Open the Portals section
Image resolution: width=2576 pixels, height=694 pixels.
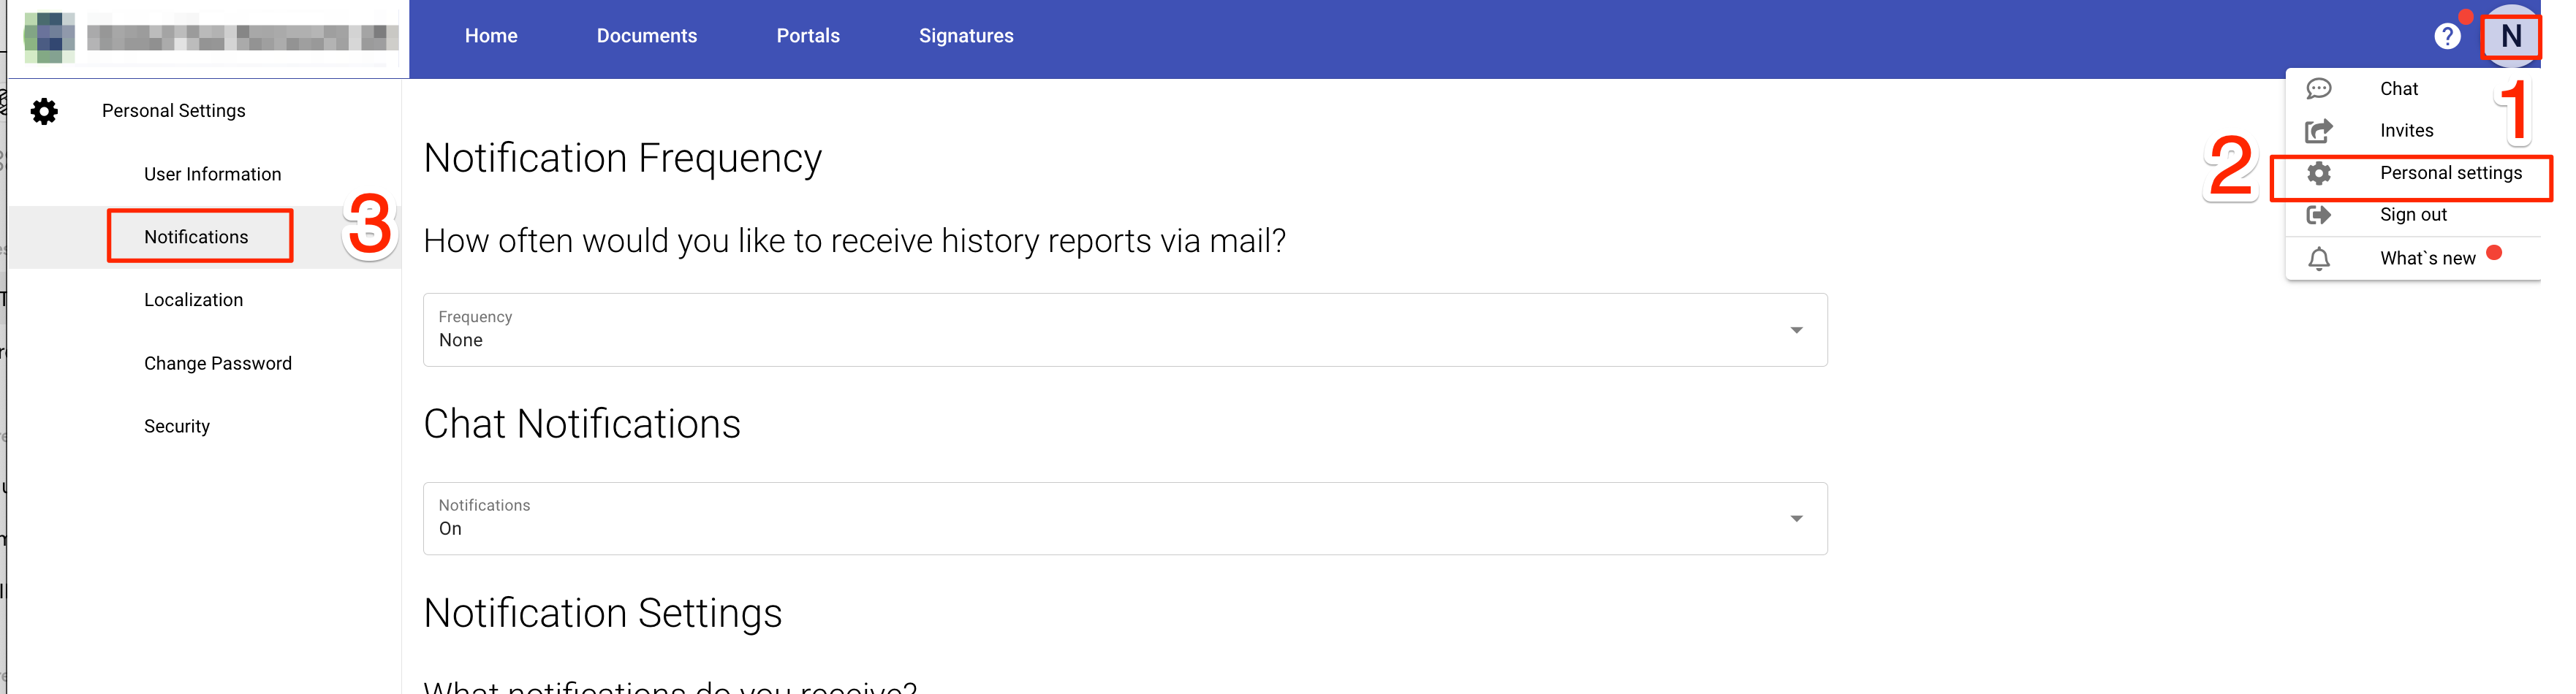point(808,35)
